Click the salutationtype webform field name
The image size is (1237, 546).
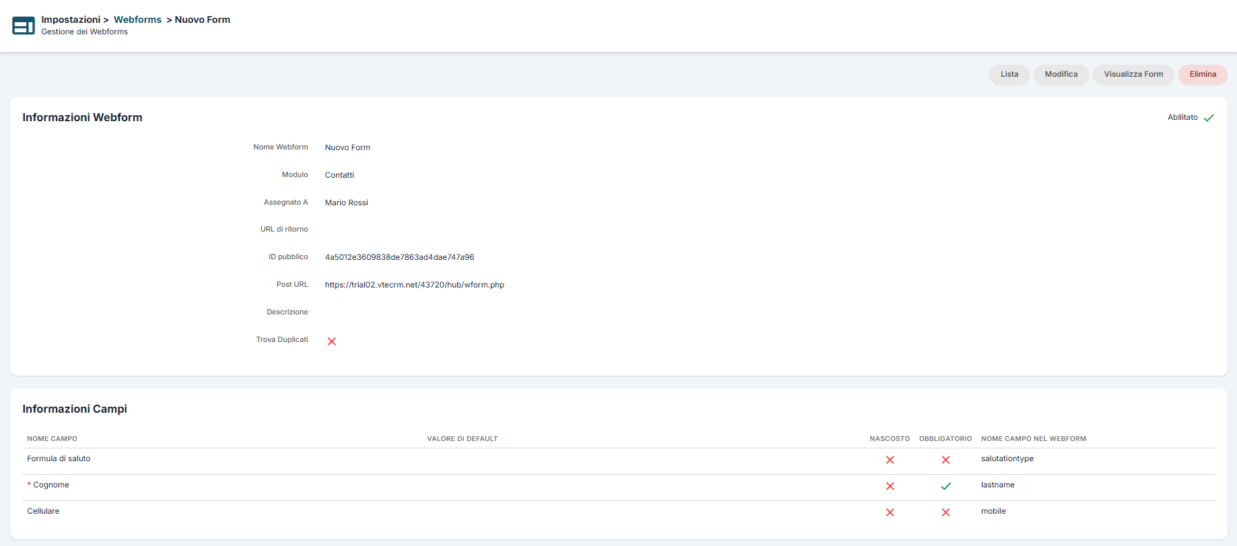(x=1008, y=458)
